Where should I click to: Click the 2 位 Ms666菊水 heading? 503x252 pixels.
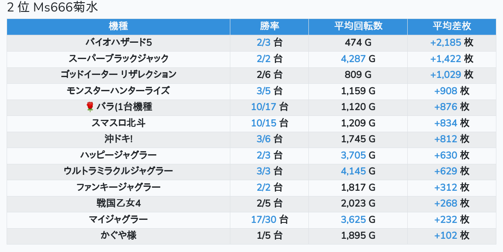click(53, 7)
